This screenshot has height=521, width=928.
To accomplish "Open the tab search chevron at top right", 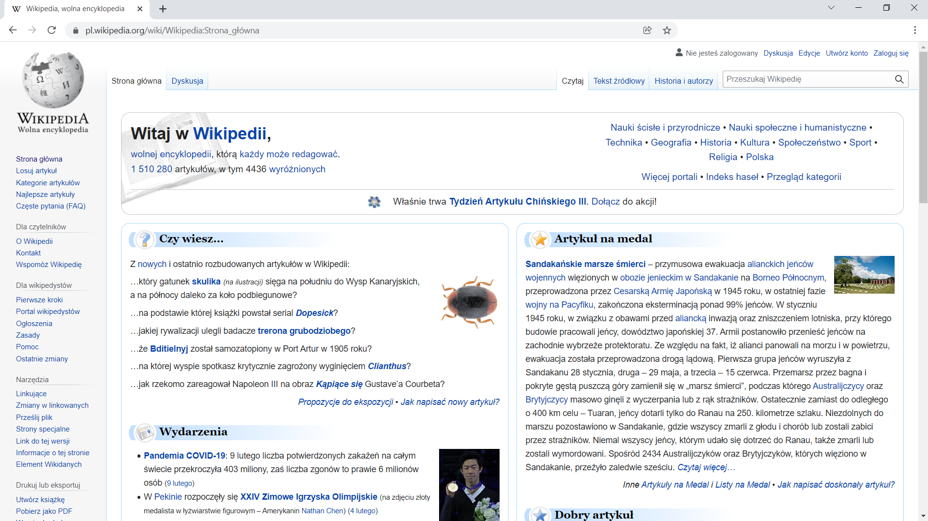I will [831, 7].
